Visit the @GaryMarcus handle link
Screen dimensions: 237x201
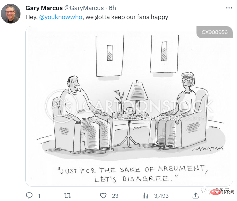[84, 8]
